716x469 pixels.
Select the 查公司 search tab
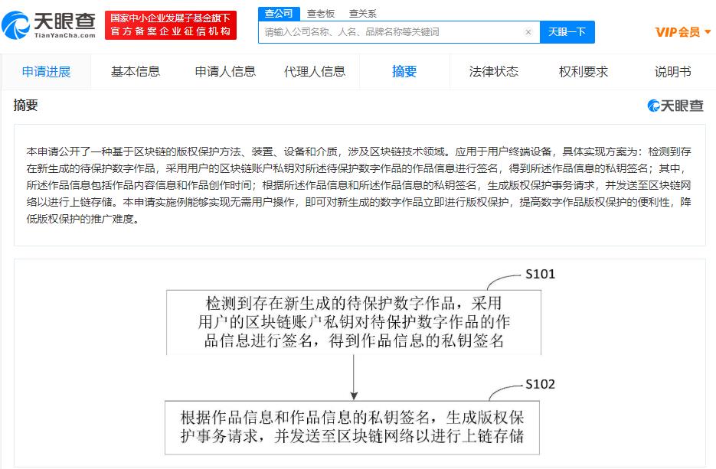[x=279, y=14]
